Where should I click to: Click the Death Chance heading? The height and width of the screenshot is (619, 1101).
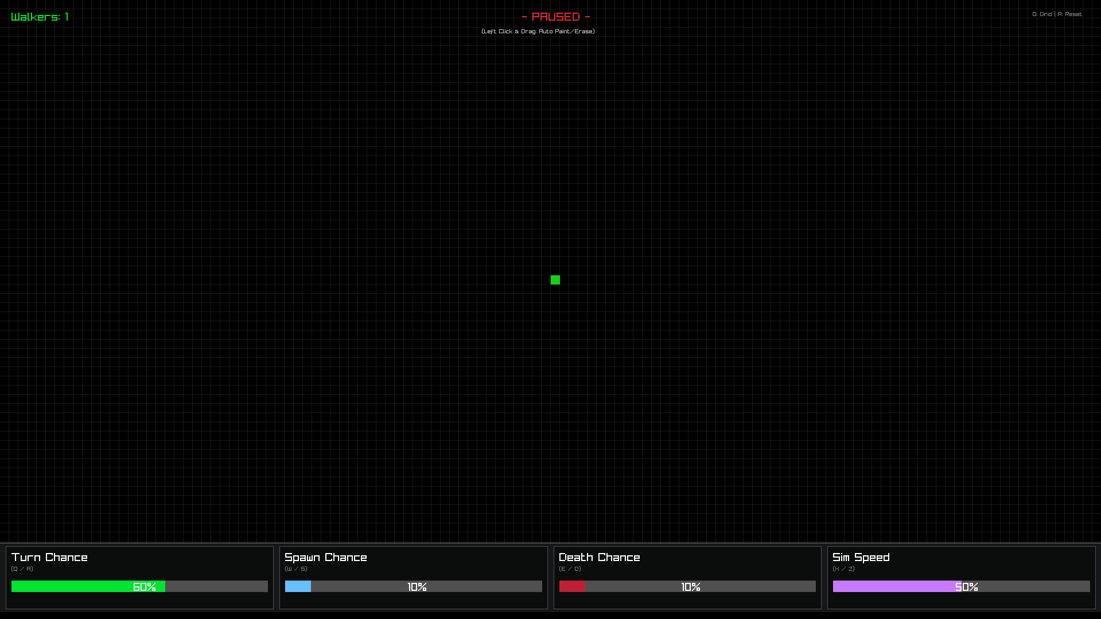click(x=600, y=557)
